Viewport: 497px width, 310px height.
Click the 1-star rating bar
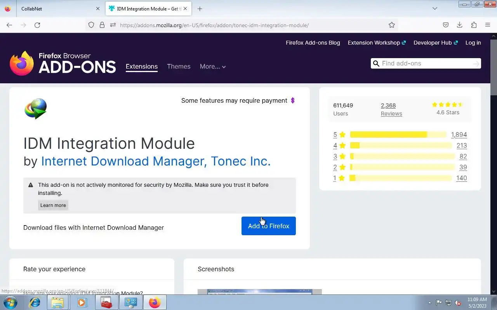click(x=401, y=178)
